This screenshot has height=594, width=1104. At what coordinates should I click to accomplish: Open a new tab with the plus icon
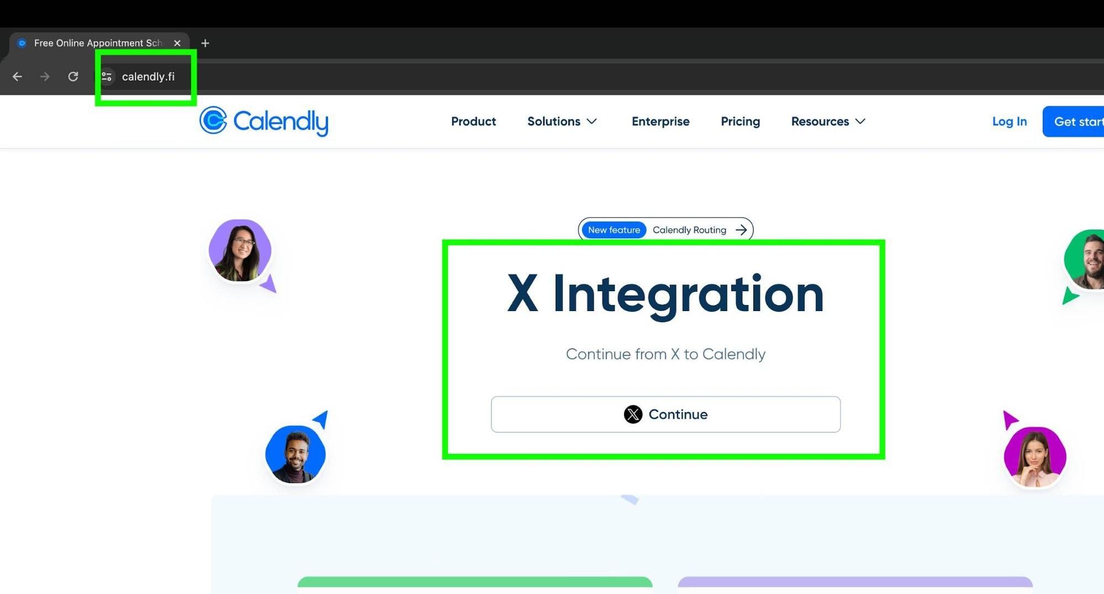(x=205, y=43)
